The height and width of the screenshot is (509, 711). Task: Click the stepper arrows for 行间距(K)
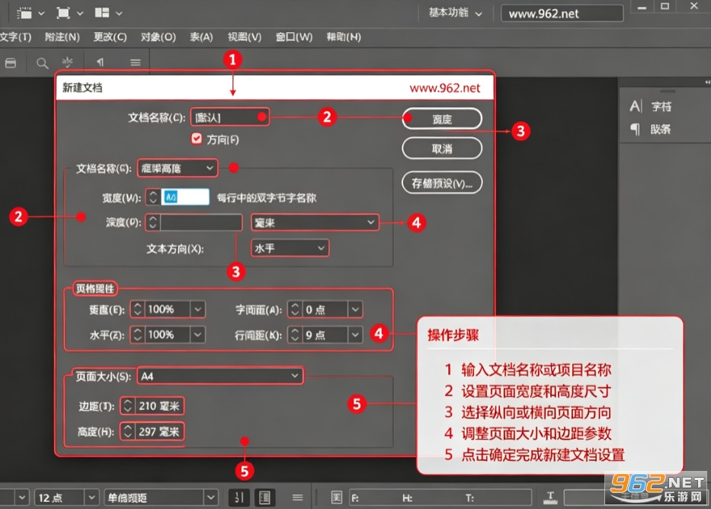[x=295, y=335]
